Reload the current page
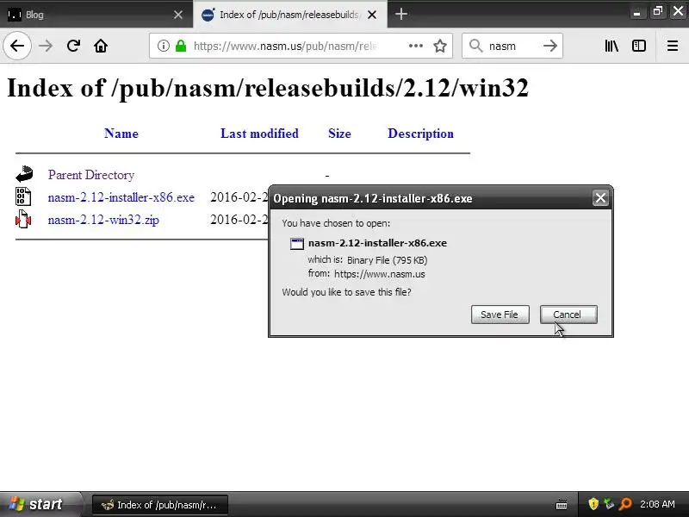 point(73,46)
